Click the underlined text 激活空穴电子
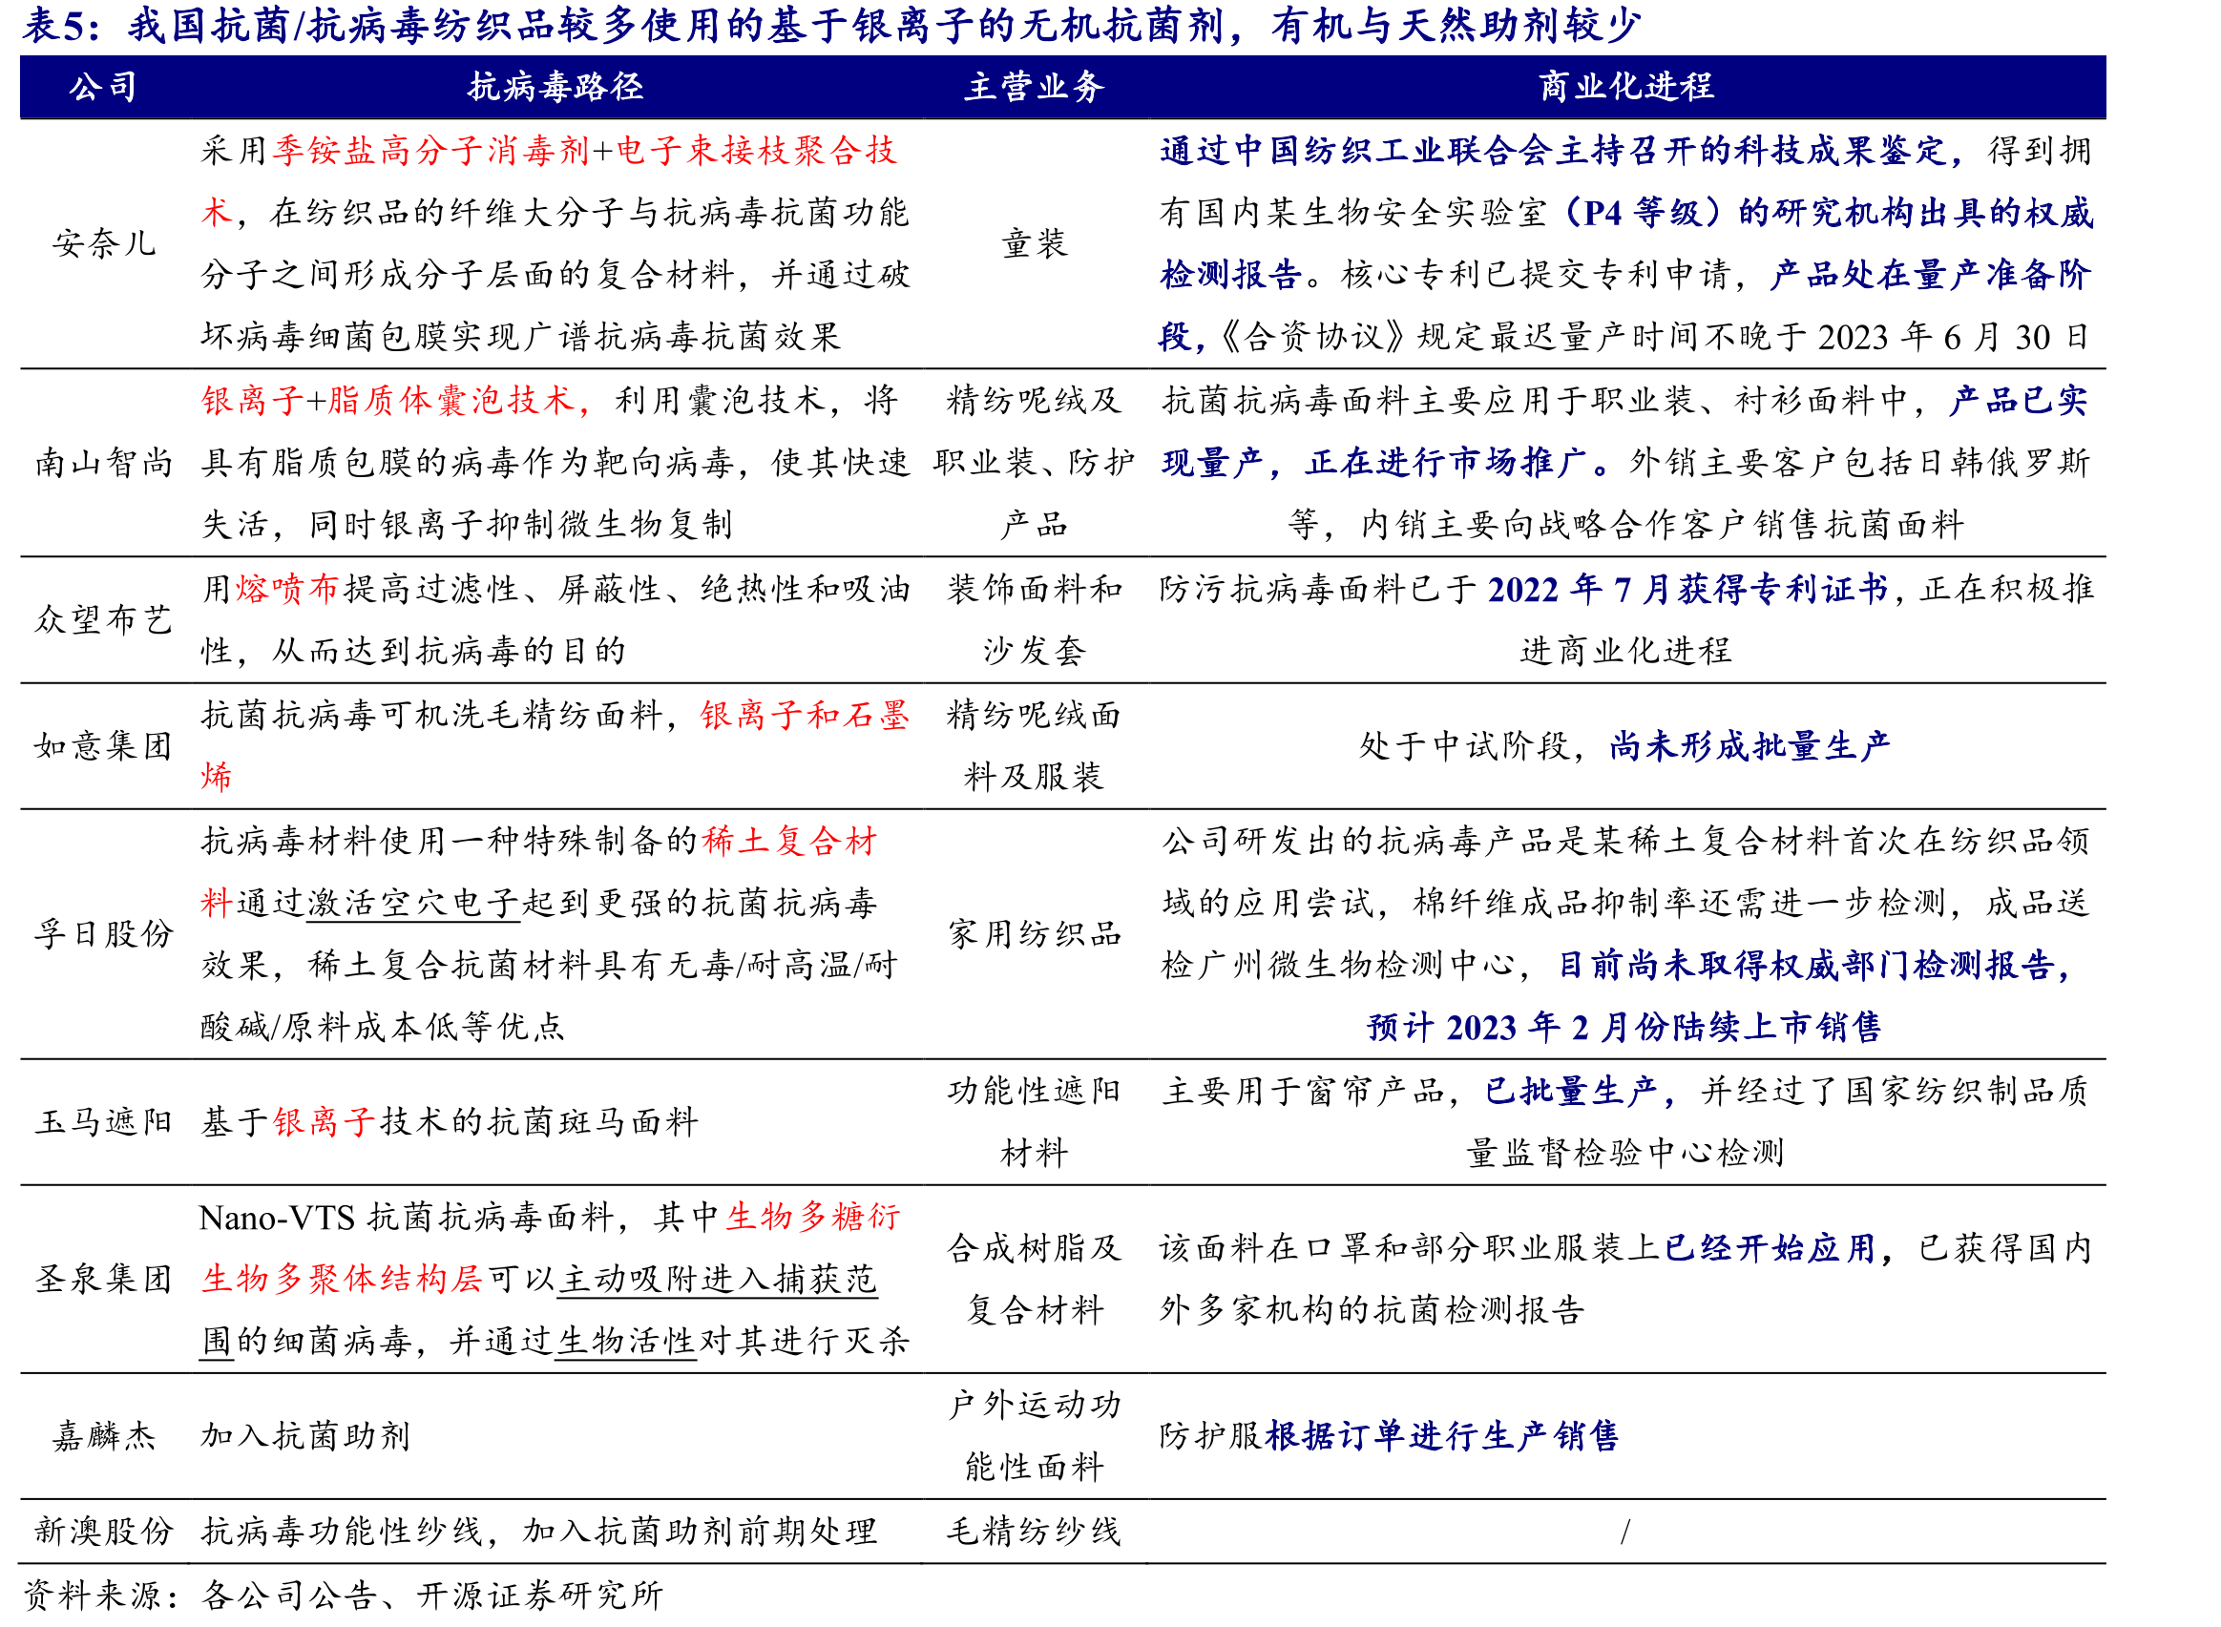The image size is (2221, 1627). [x=412, y=903]
